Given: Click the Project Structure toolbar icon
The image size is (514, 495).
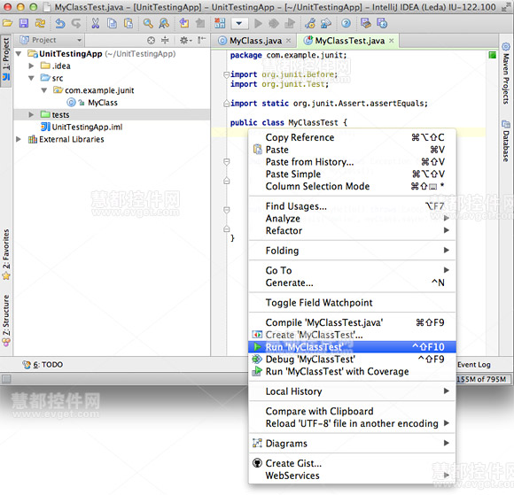Looking at the screenshot, I should pos(326,23).
